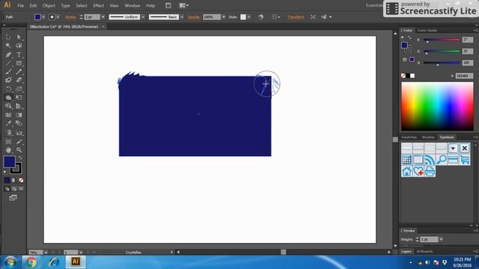Viewport: 479px width, 269px height.
Task: Set paint to None in toolbox
Action: pos(21,180)
